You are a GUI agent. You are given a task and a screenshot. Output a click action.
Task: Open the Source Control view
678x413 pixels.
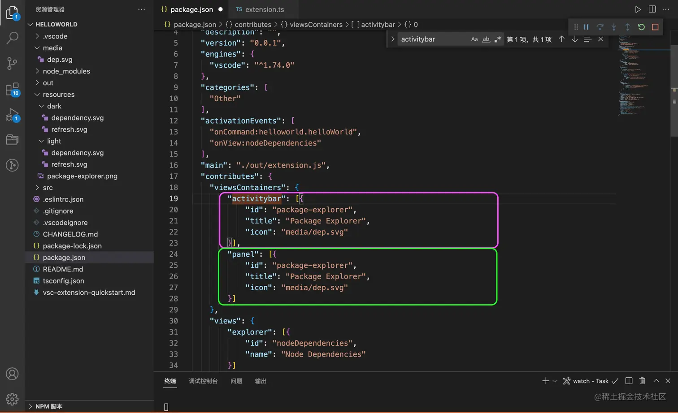click(x=12, y=63)
